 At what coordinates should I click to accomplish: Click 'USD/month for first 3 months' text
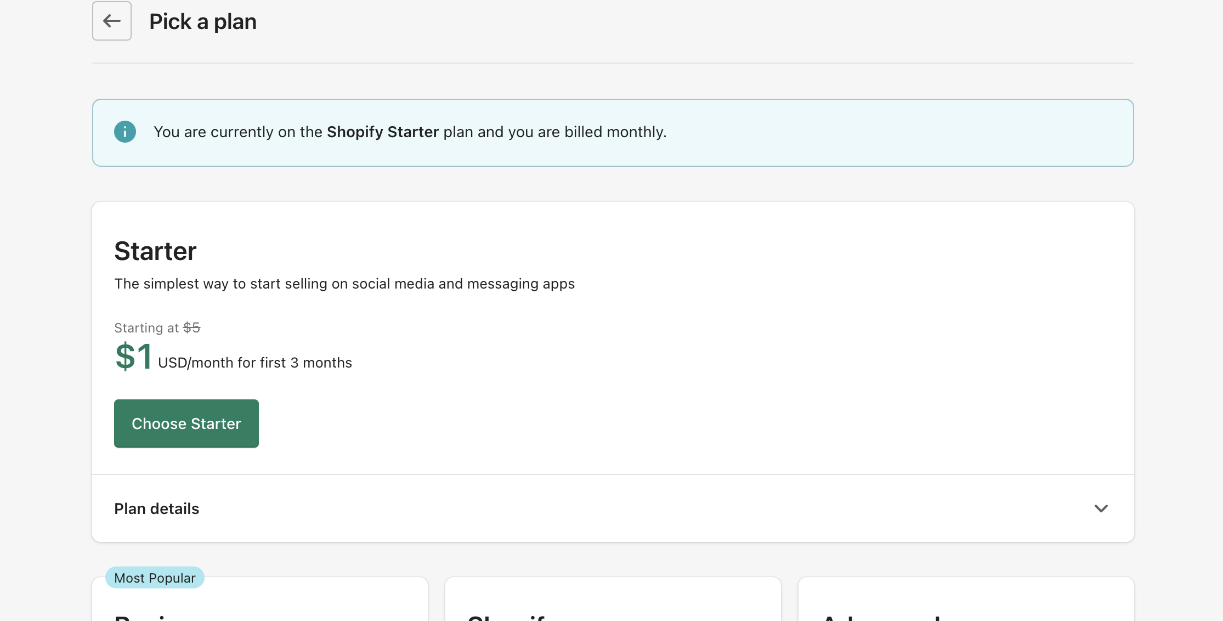[x=255, y=363]
